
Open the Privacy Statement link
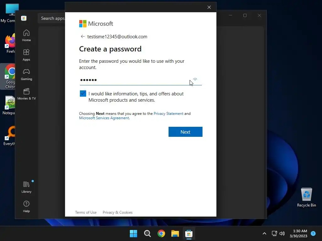[x=169, y=114]
